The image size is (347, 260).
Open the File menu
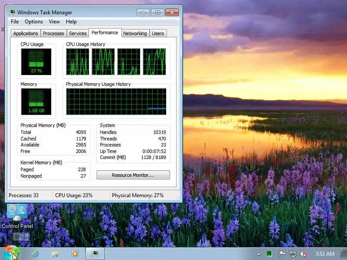(15, 22)
